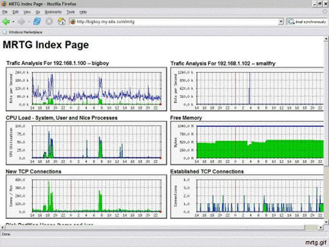The height and width of the screenshot is (247, 329).
Task: Open the Bookmarks menu
Action: click(53, 12)
